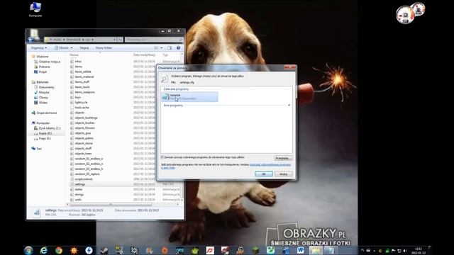The height and width of the screenshot is (255, 454).
Task: Select Sieć in navigation pane
Action: pyautogui.click(x=39, y=149)
